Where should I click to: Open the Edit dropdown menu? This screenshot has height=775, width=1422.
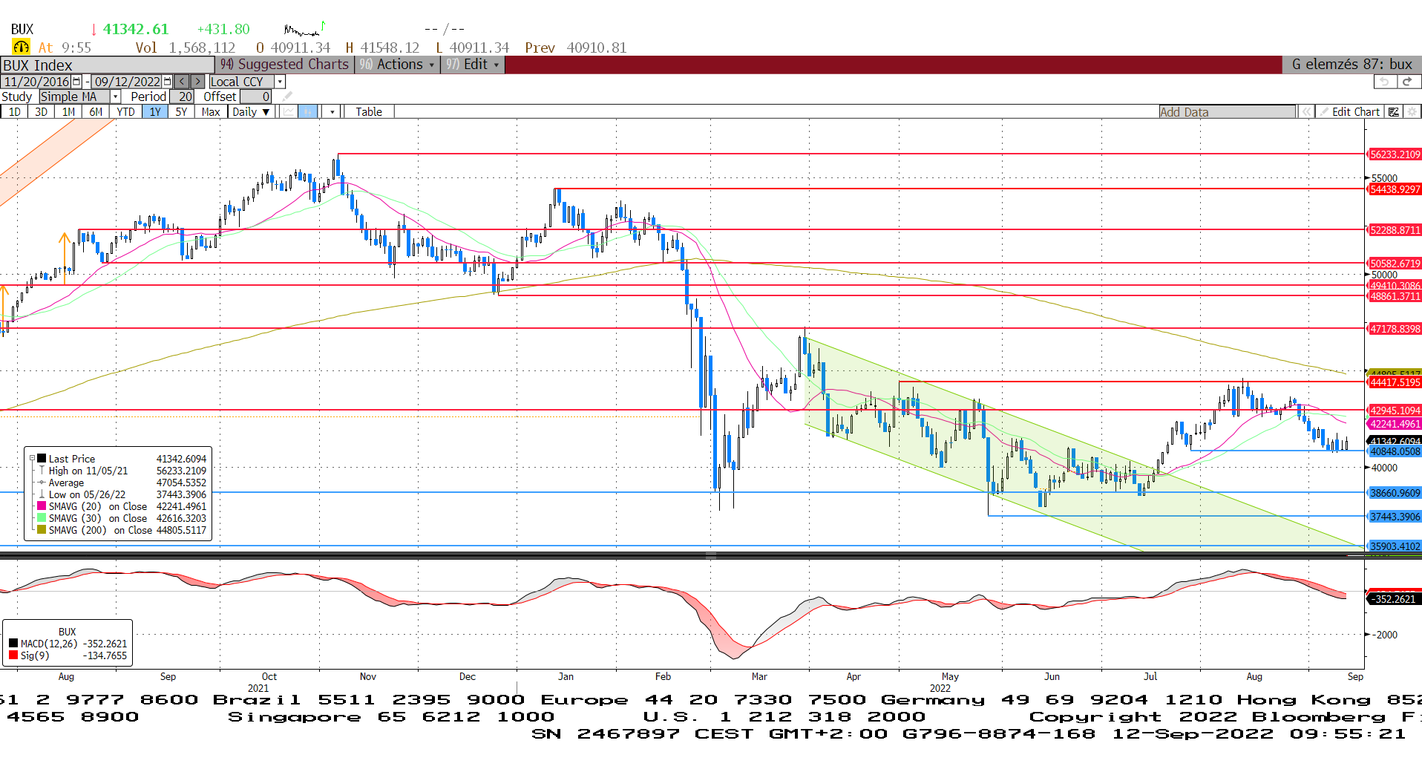click(x=472, y=65)
